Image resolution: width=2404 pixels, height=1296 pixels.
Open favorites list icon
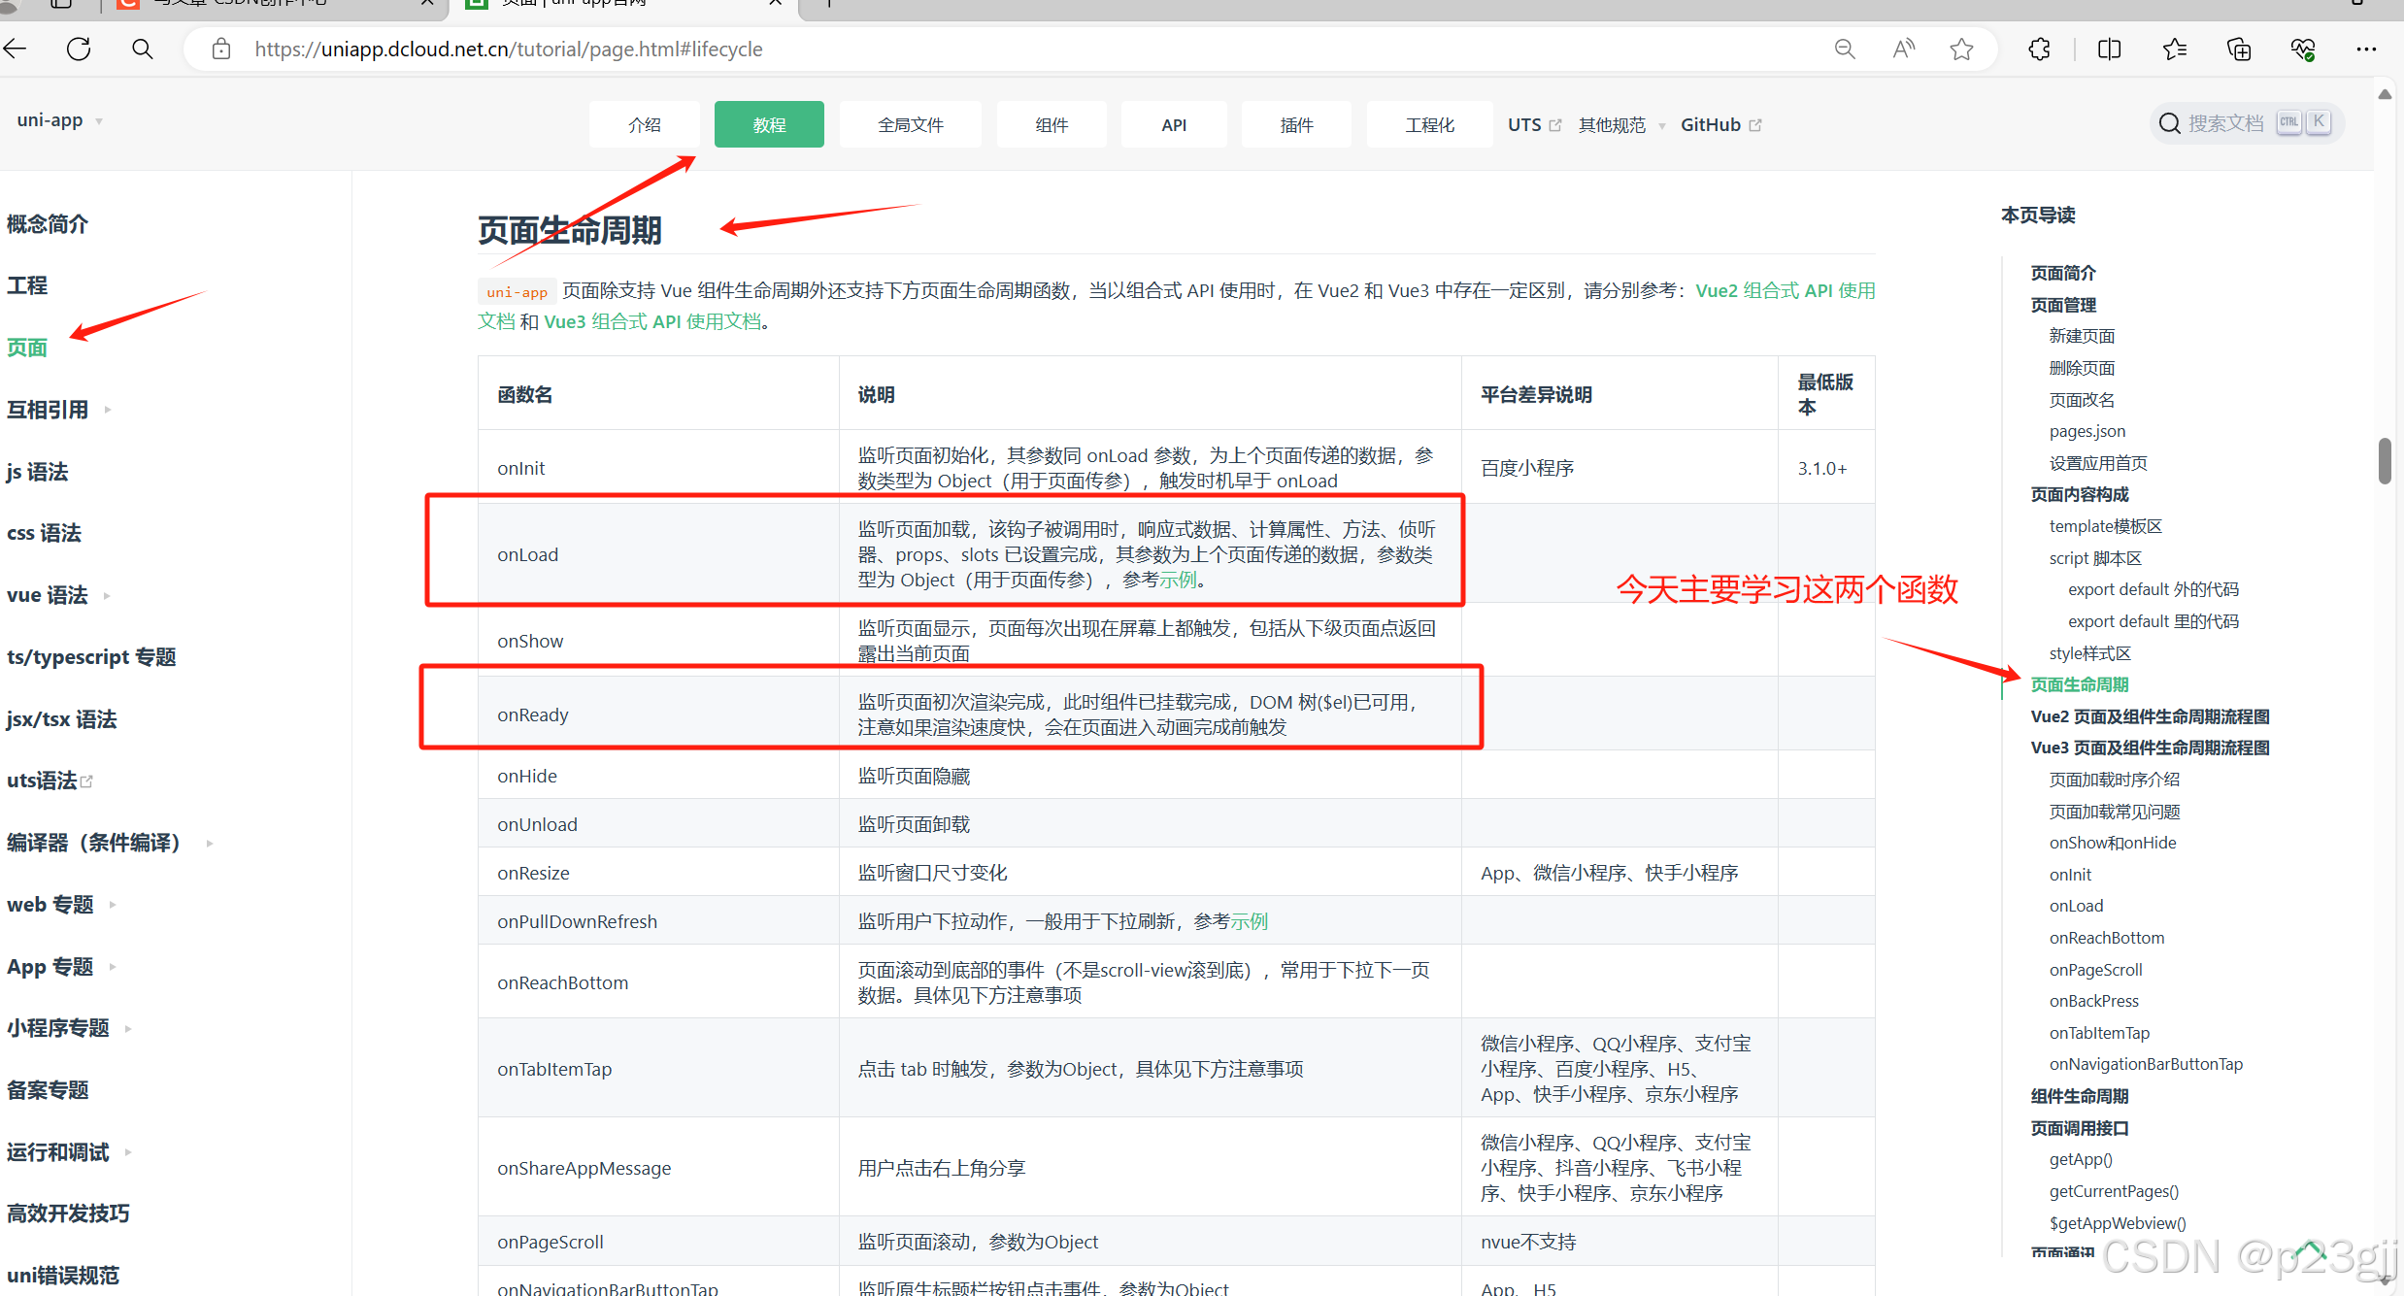[2174, 49]
